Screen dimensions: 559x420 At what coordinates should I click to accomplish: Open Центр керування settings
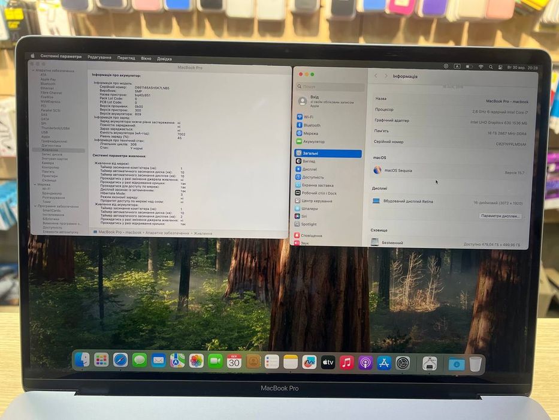(313, 201)
